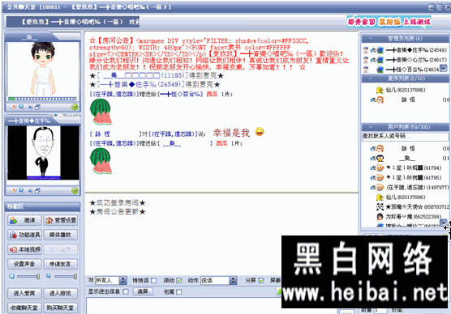Click the 查找联系人或号码 search field
The height and width of the screenshot is (314, 451).
405,136
